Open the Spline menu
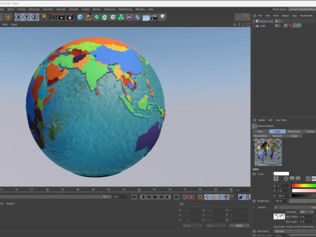This screenshot has height=237, width=316. pyautogui.click(x=11, y=9)
